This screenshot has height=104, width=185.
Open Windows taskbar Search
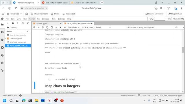tap(11, 101)
